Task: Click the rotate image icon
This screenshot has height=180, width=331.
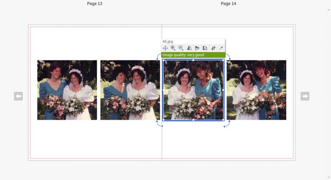Action: (205, 48)
